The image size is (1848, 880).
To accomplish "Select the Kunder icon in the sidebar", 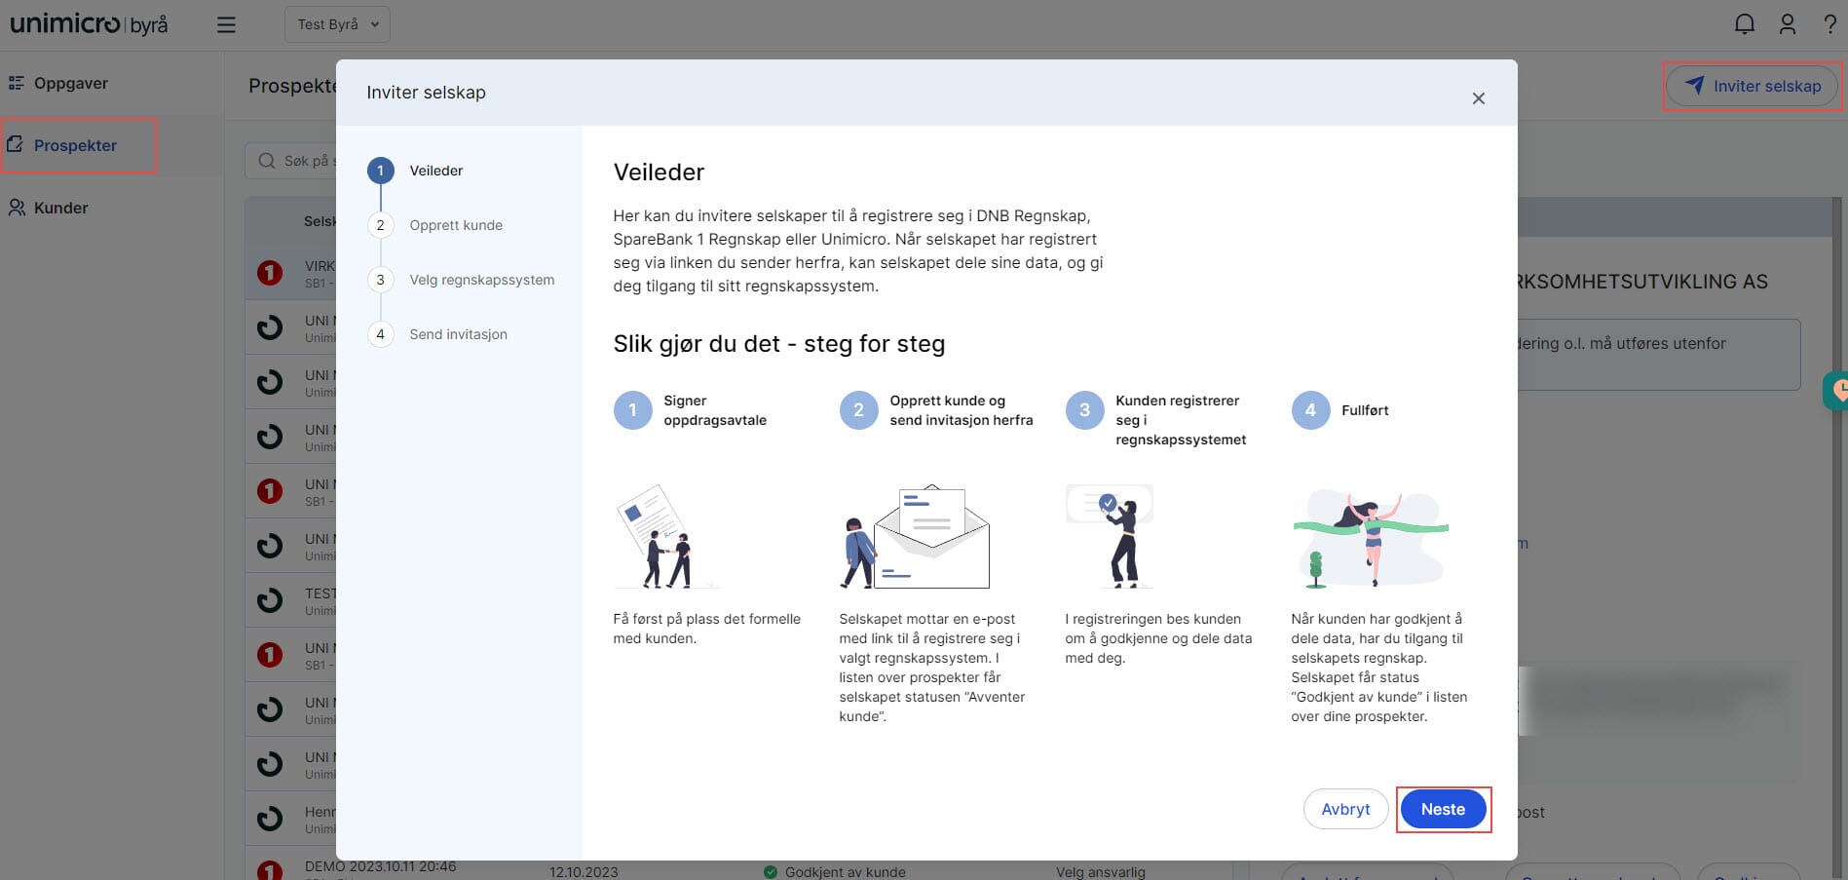I will (16, 207).
